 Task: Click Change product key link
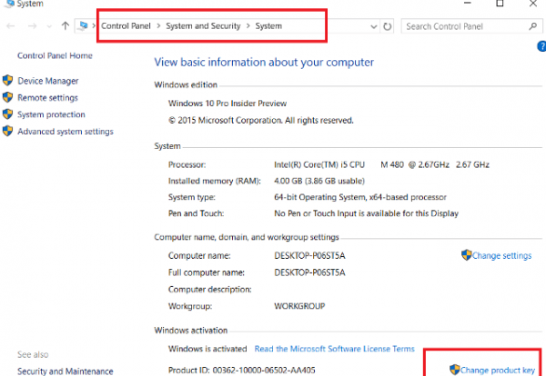point(497,371)
